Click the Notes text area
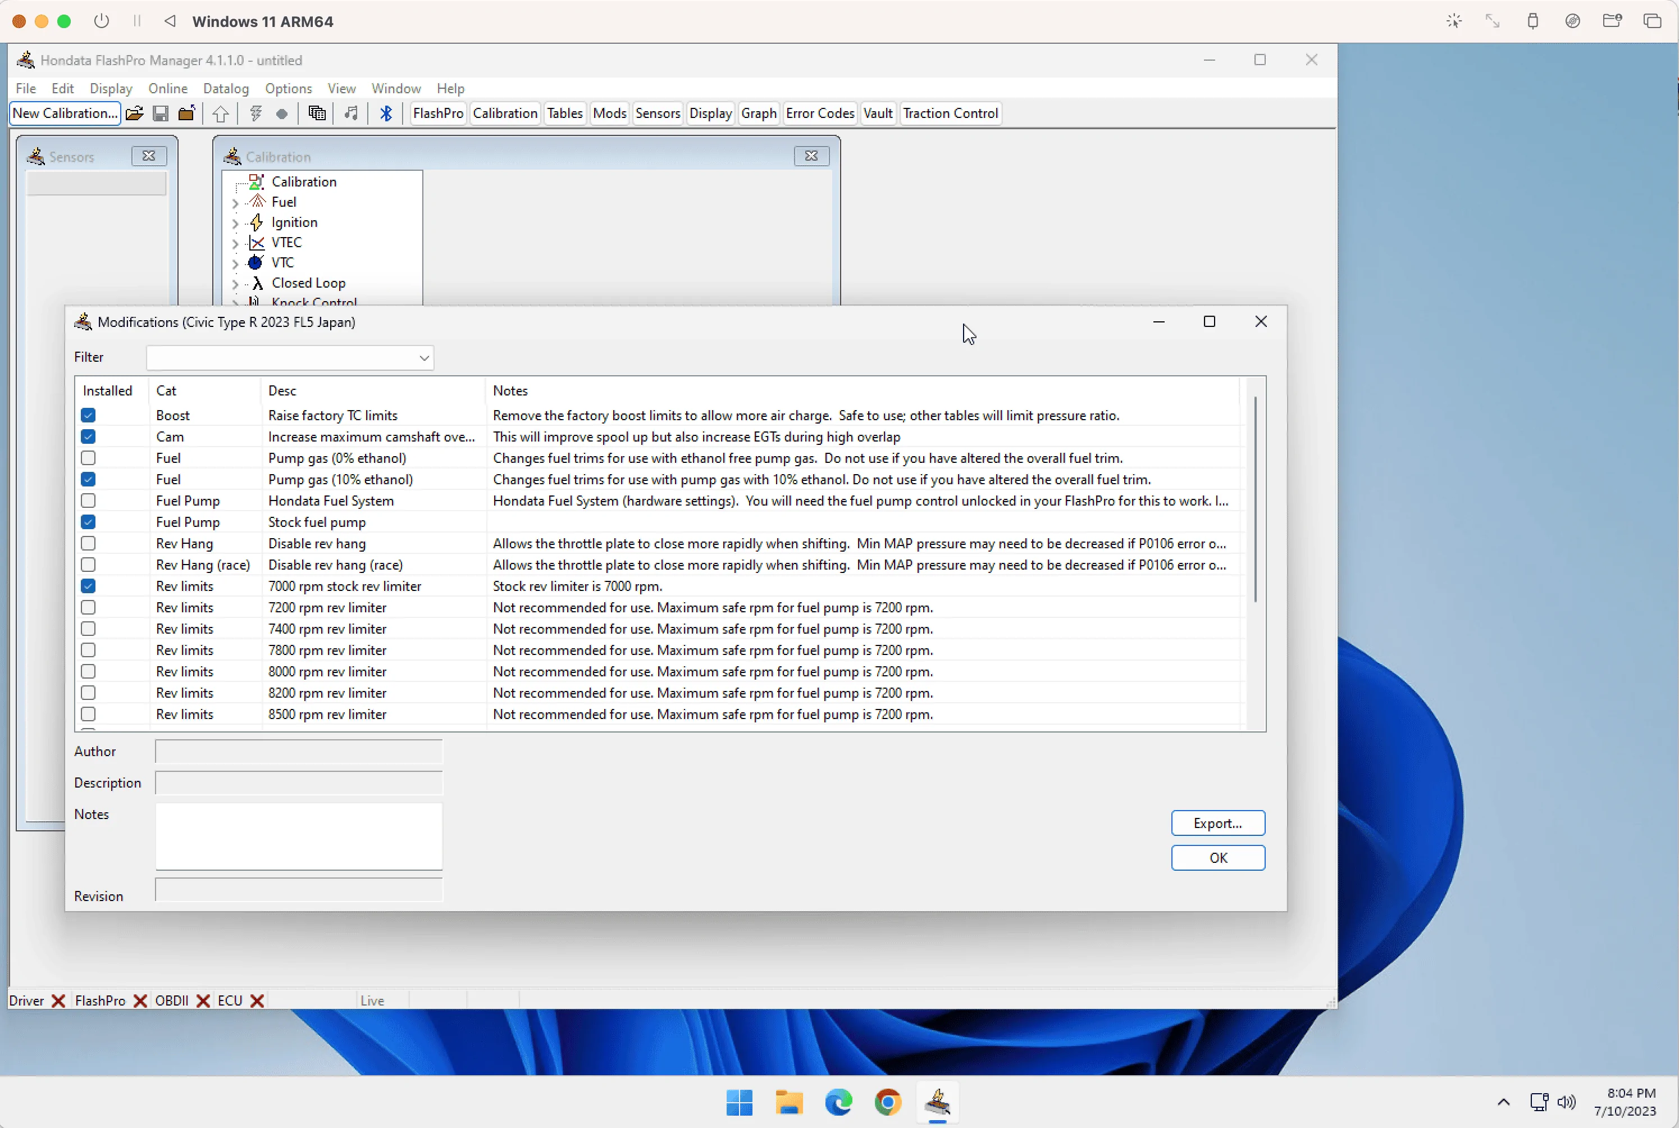 [x=298, y=836]
